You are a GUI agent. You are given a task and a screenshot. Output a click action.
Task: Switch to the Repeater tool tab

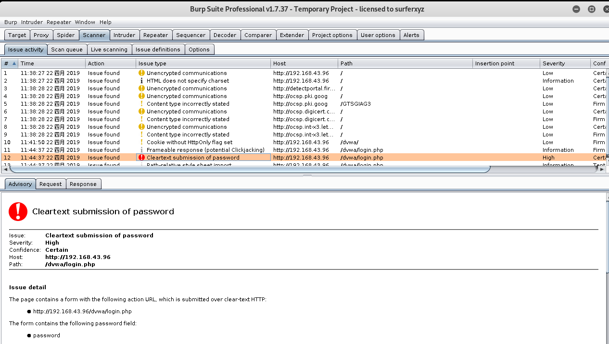[156, 35]
